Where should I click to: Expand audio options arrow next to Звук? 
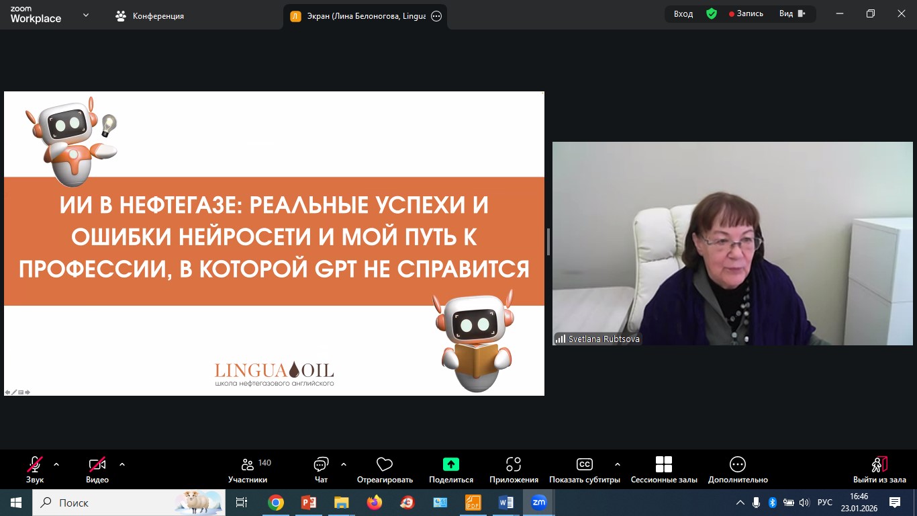pos(56,464)
